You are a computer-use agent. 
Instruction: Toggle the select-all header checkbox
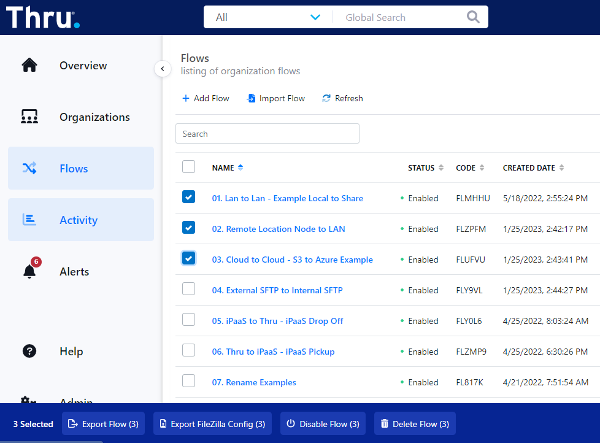(x=189, y=167)
